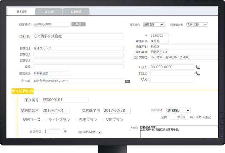The height and width of the screenshot is (153, 225).
Task: Toggle the 継続割引適用 checkbox
Action: 100,132
